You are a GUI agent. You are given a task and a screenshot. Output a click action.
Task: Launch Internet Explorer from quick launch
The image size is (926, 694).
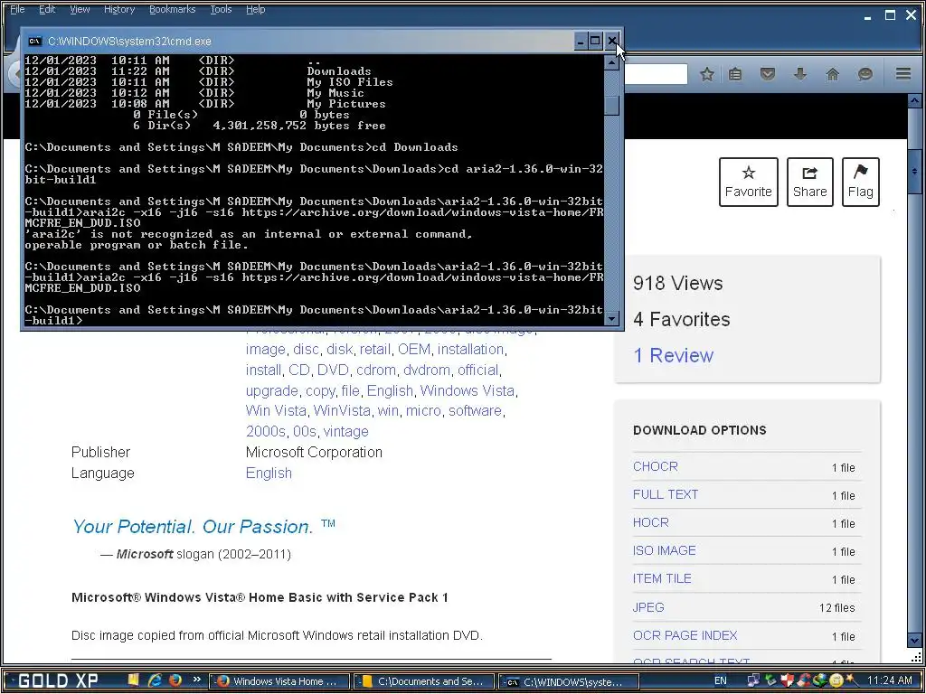pyautogui.click(x=155, y=680)
